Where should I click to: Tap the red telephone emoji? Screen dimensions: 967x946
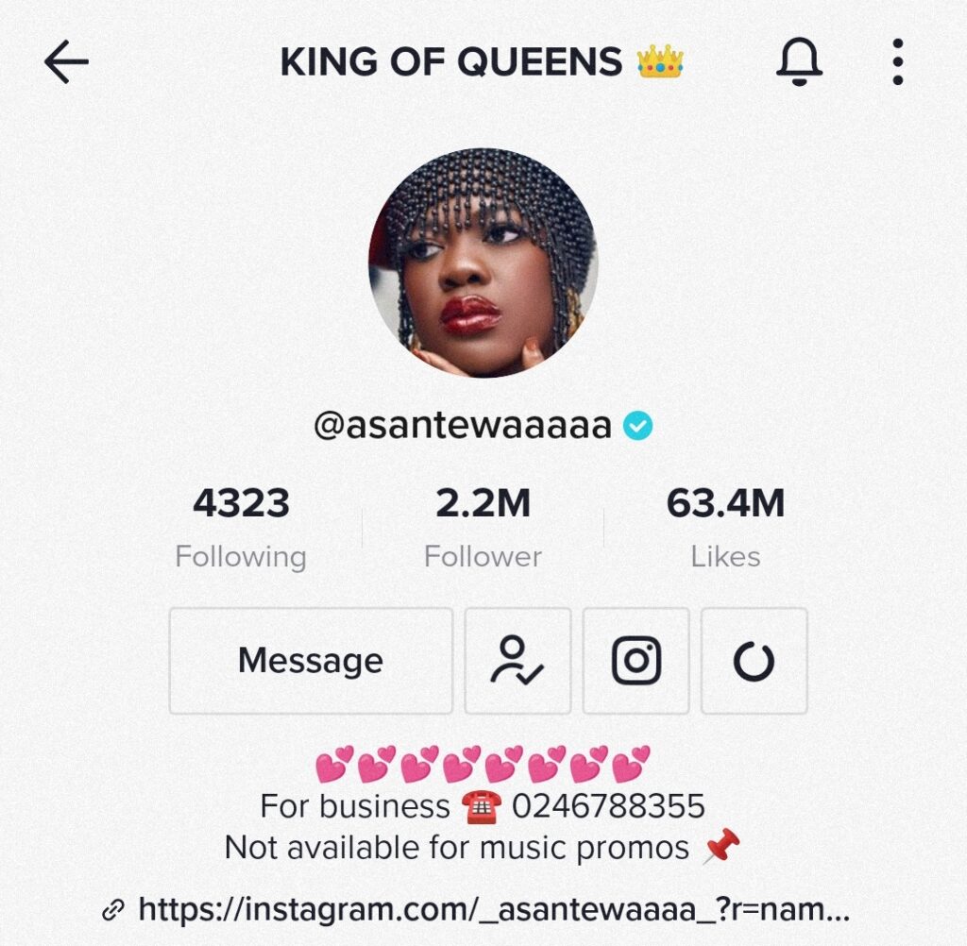click(x=481, y=806)
